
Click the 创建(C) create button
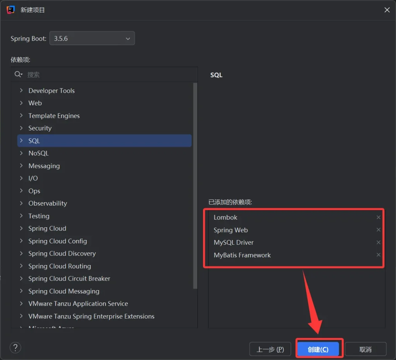(x=318, y=349)
